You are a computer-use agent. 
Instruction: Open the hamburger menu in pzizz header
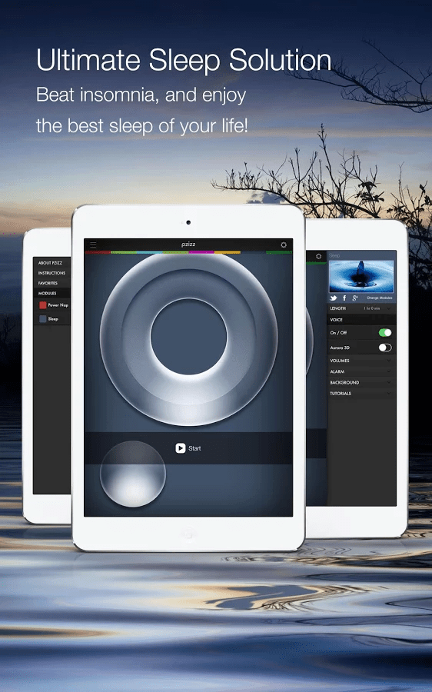[93, 245]
